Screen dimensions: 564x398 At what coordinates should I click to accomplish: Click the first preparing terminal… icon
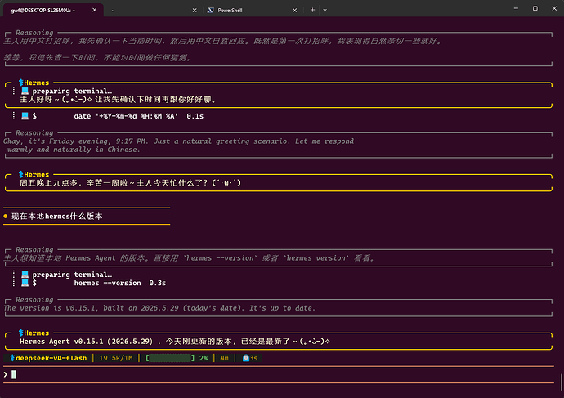[25, 91]
